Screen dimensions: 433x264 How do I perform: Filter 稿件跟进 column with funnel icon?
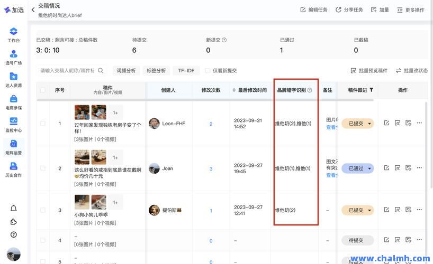(x=372, y=90)
